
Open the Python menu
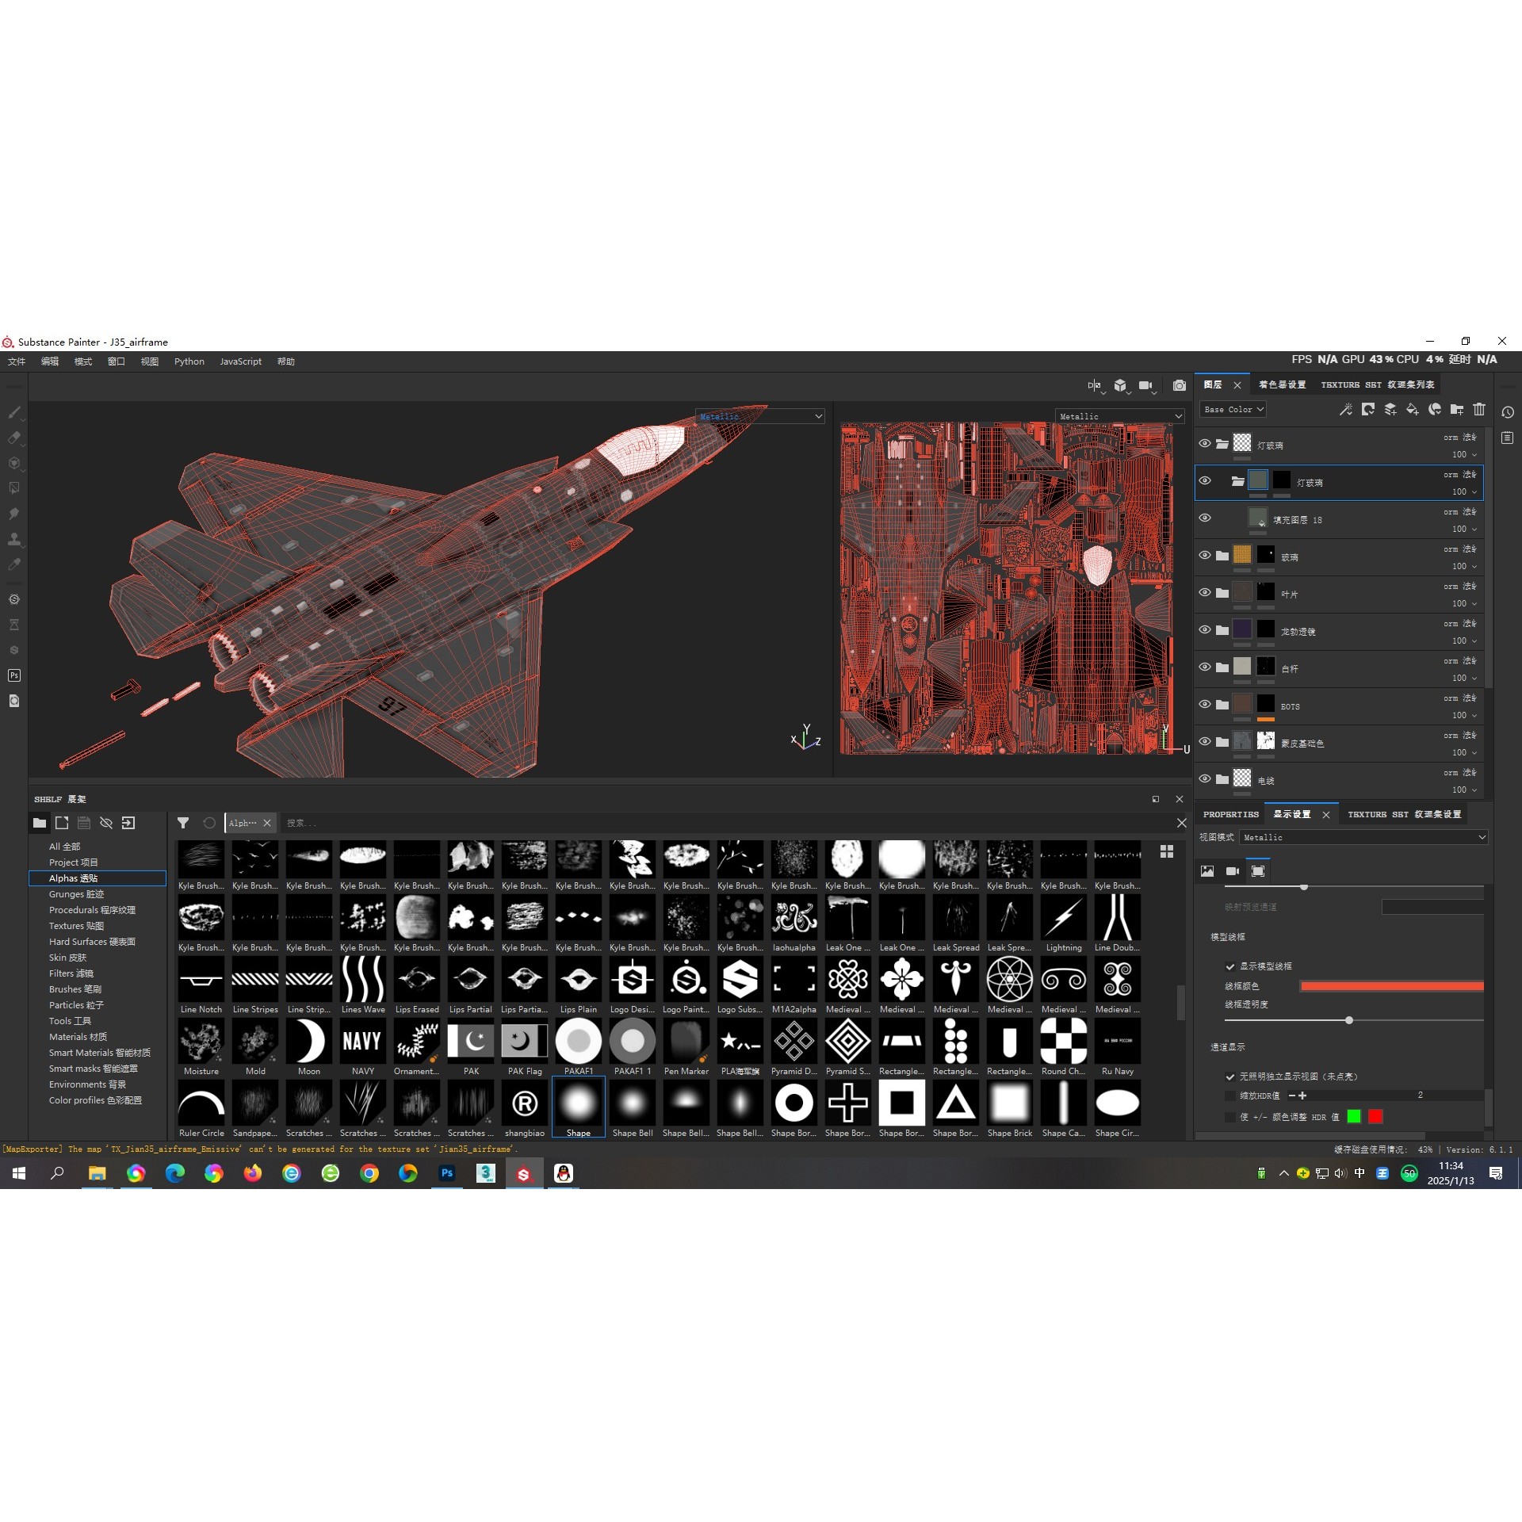189,361
